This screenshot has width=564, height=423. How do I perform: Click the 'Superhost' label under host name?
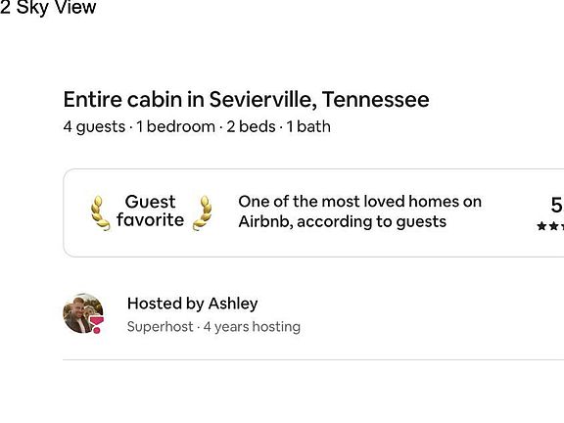click(160, 327)
